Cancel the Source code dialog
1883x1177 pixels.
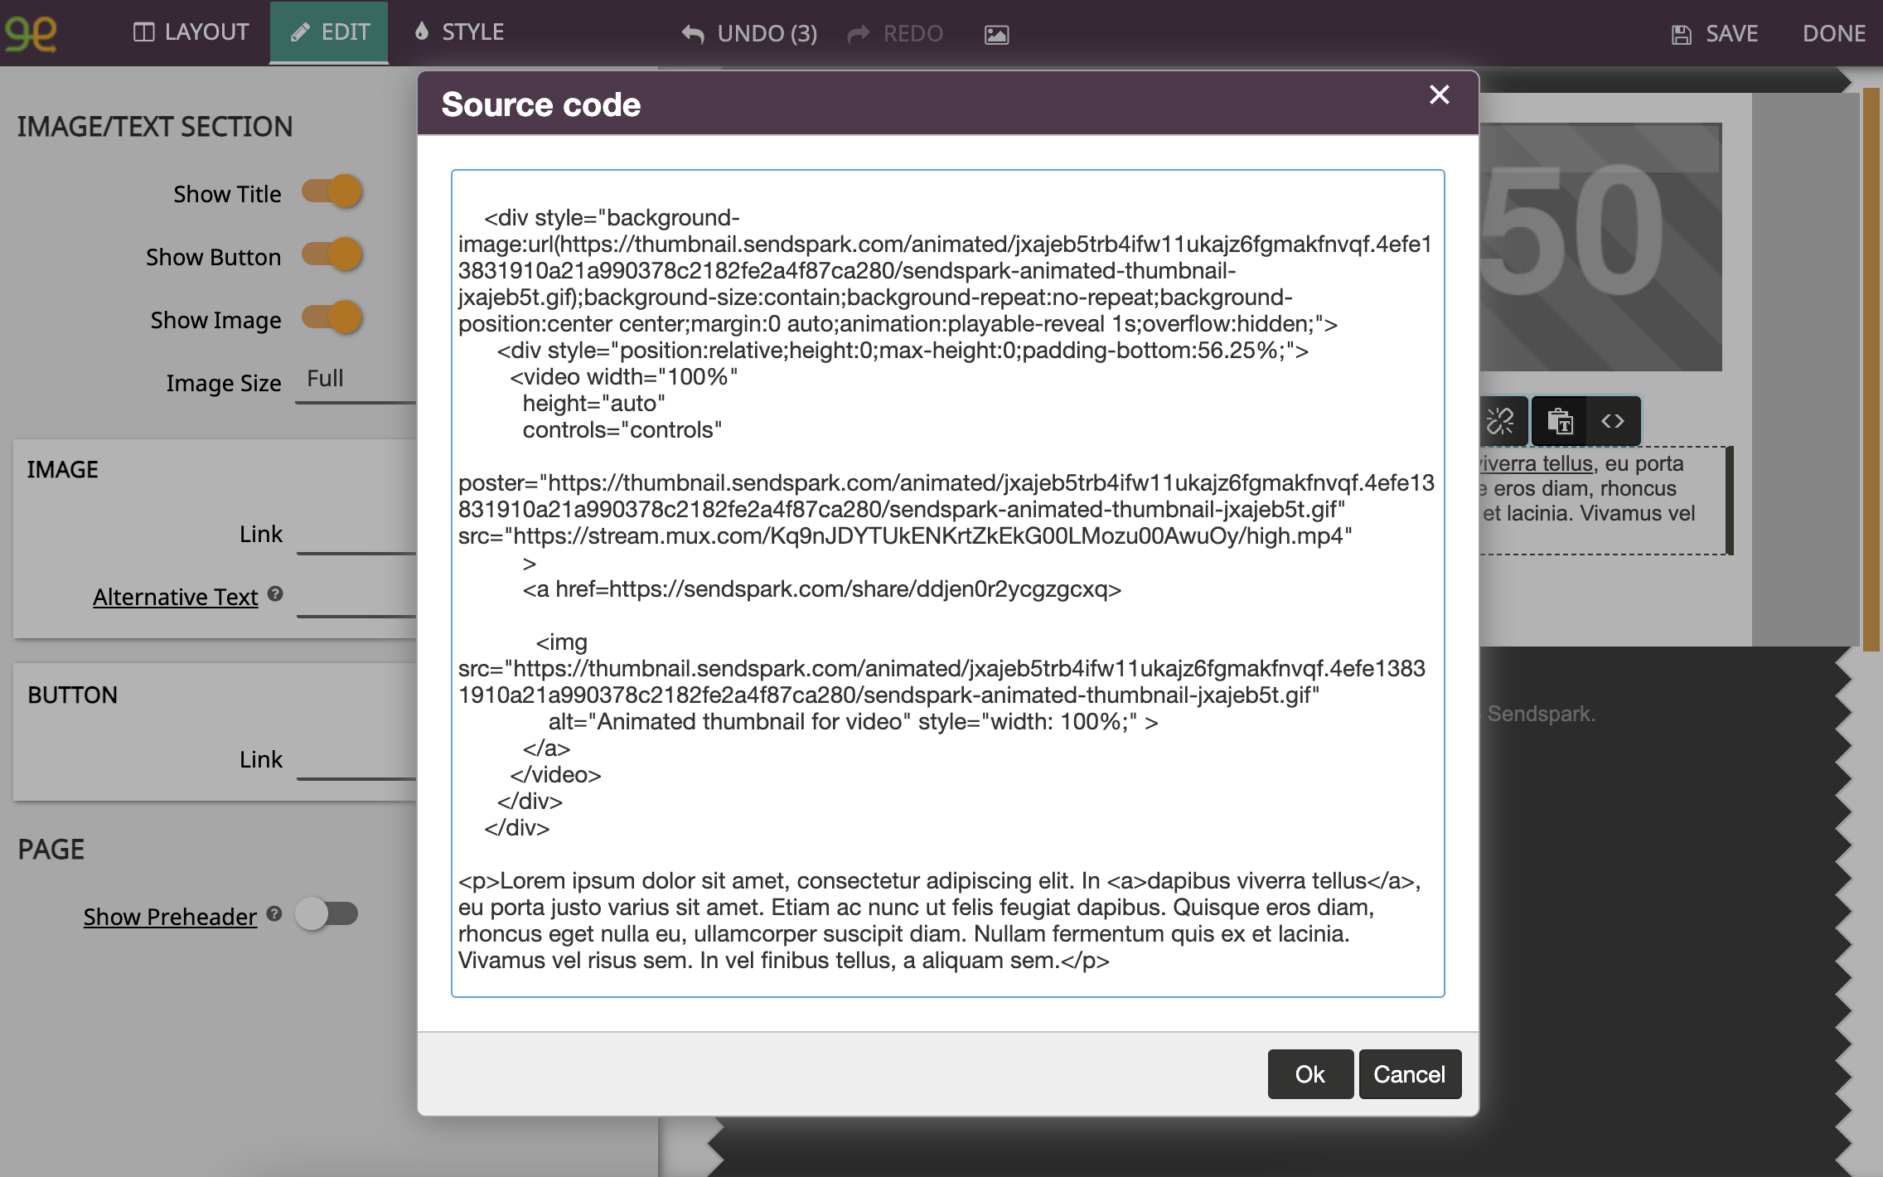coord(1410,1074)
